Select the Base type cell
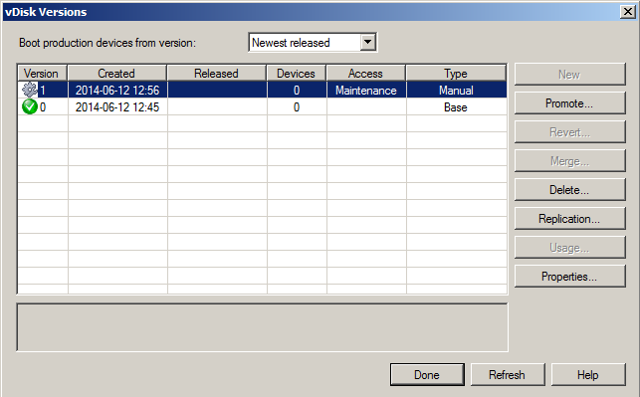The width and height of the screenshot is (640, 397). 456,107
